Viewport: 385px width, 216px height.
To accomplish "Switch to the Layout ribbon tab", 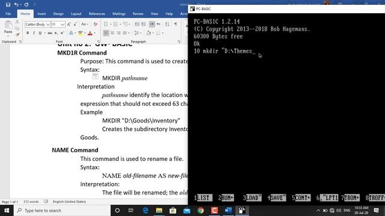I will pyautogui.click(x=76, y=14).
